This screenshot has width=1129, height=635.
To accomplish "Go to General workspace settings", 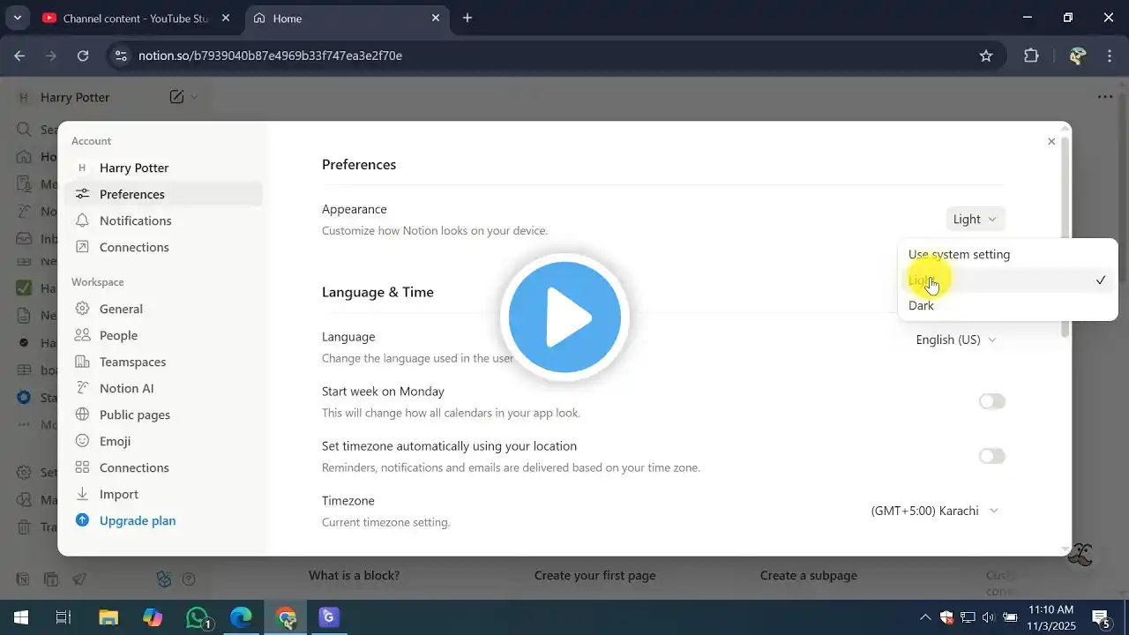I will [163, 309].
